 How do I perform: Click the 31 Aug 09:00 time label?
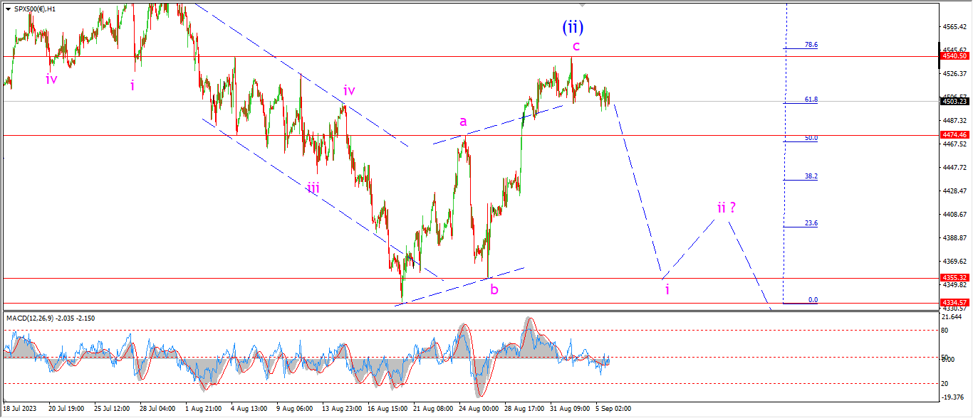(570, 409)
